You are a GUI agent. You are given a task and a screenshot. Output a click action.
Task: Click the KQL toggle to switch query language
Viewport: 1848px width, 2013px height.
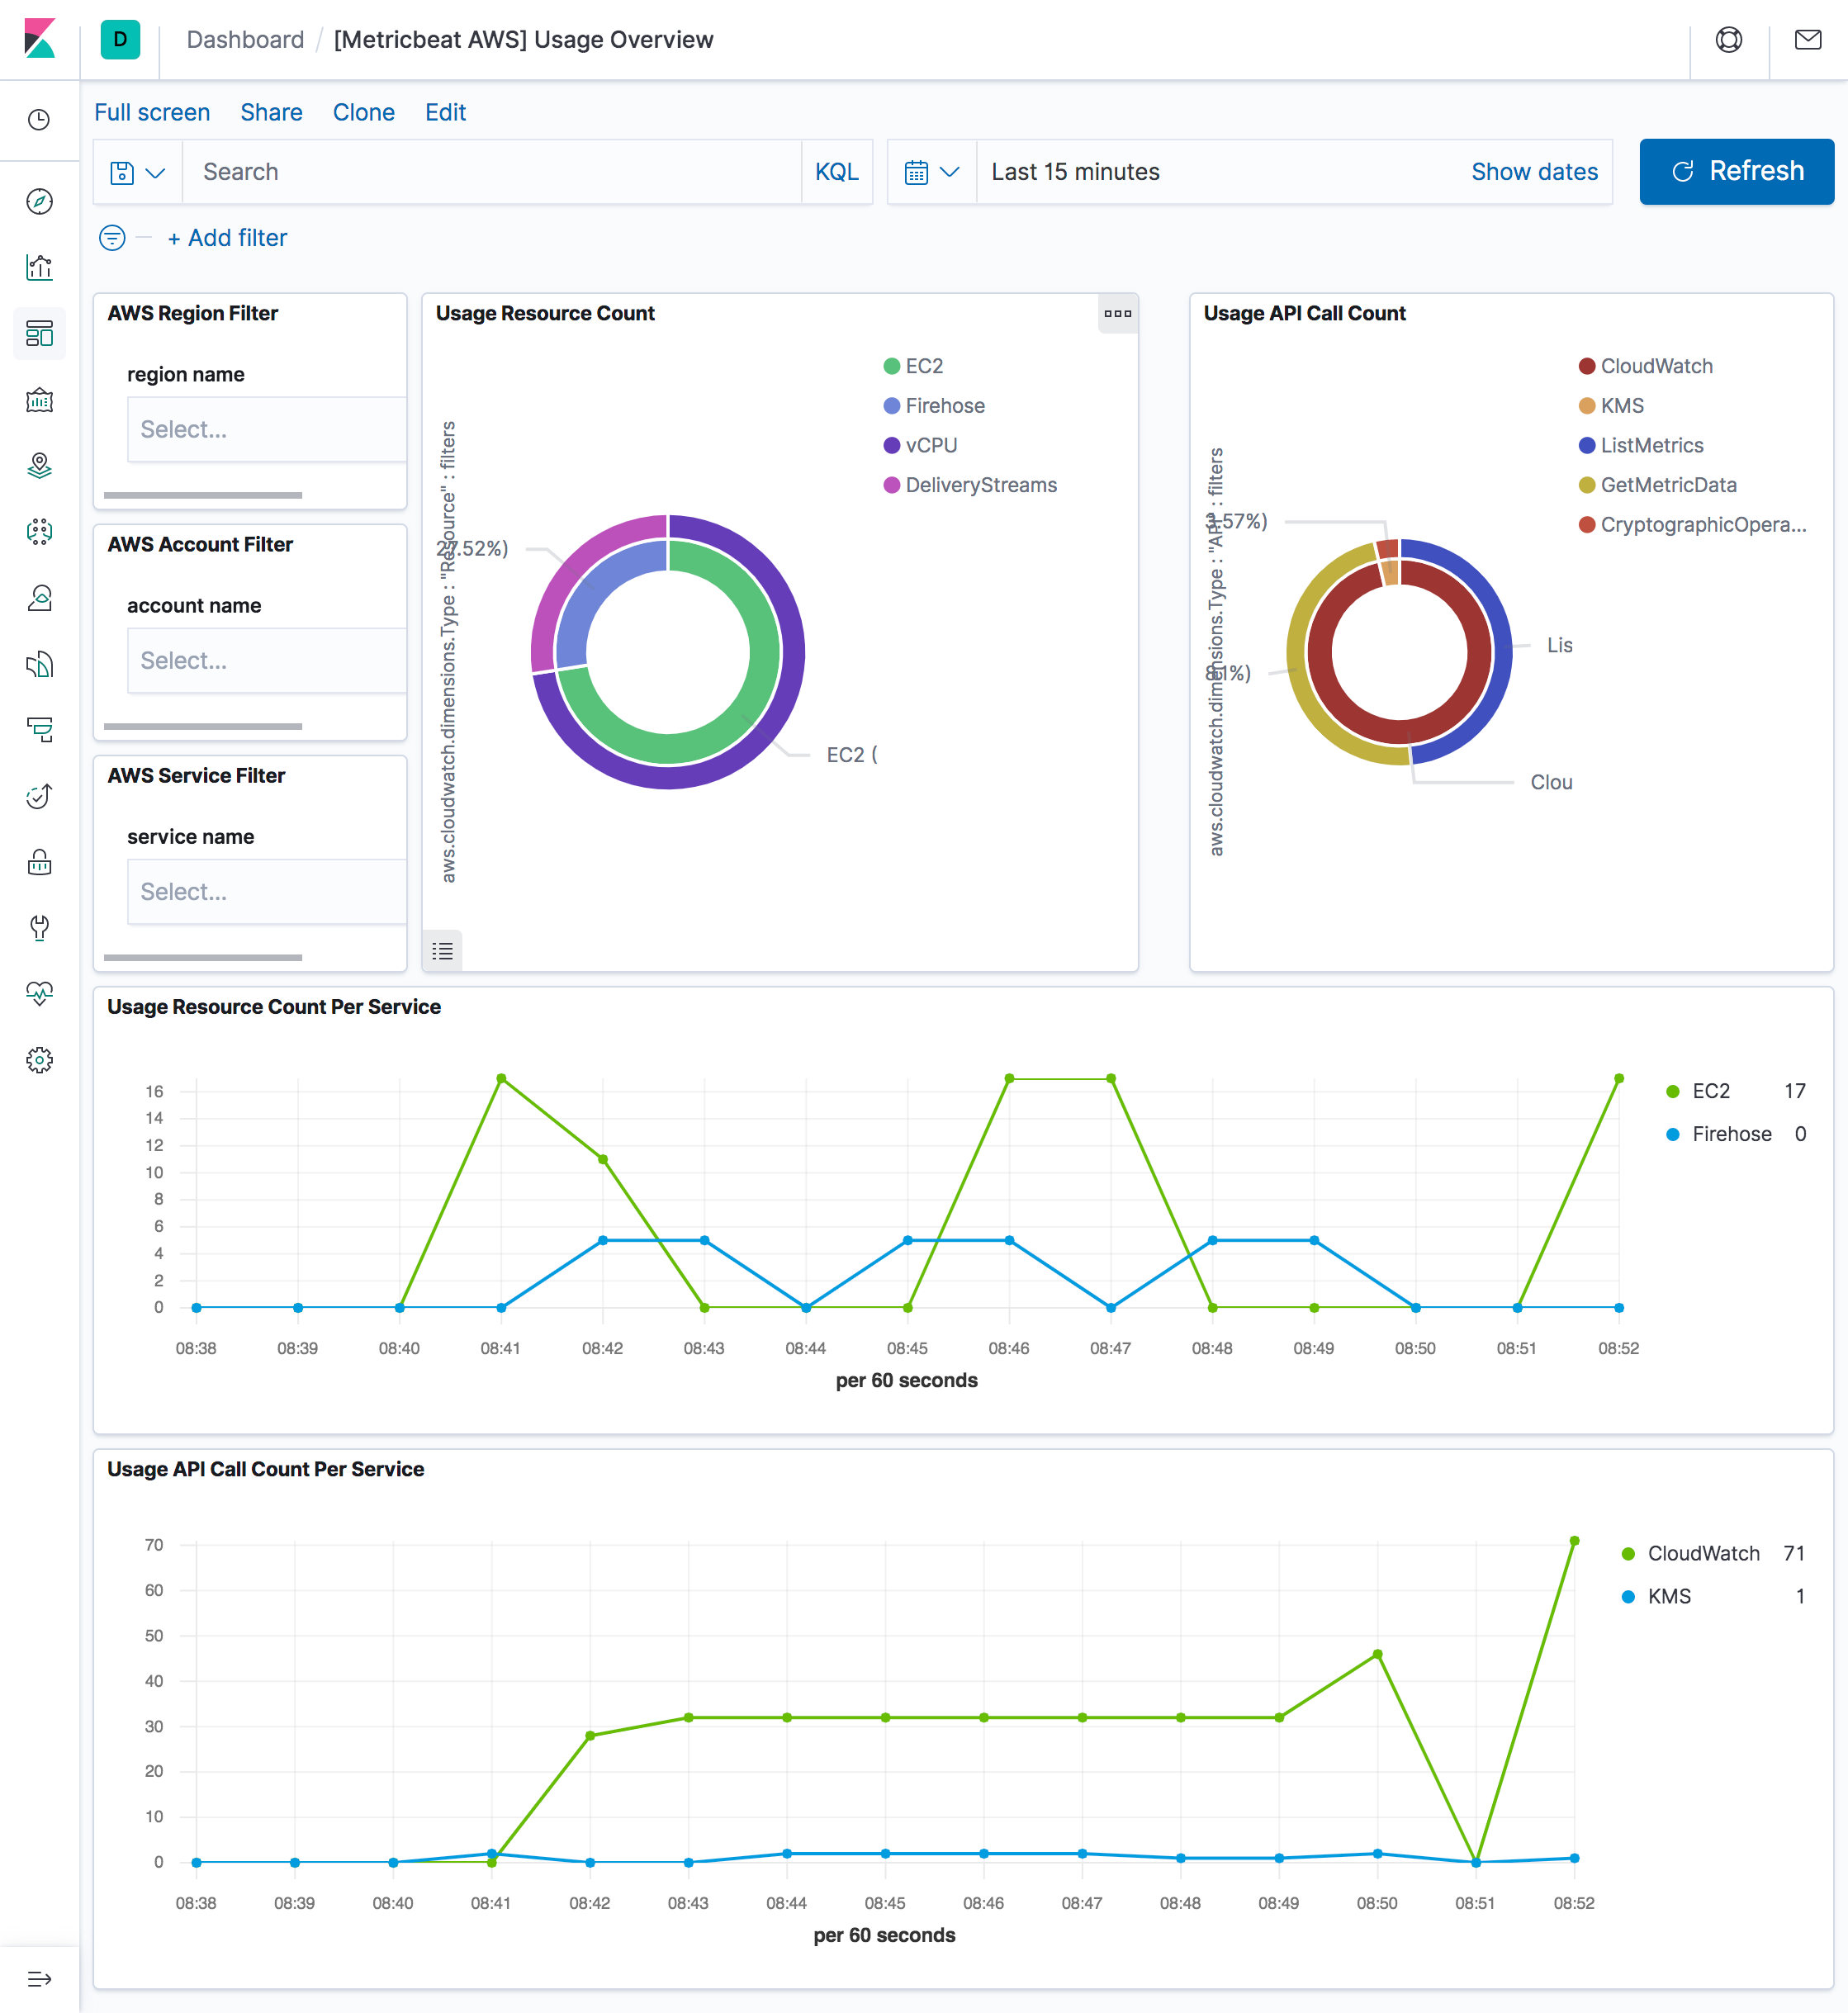(836, 172)
